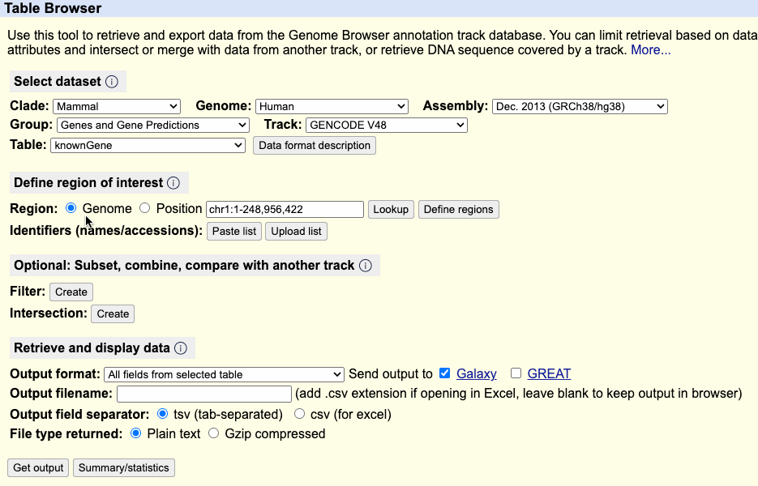Select the Position region radio button
Image resolution: width=758 pixels, height=486 pixels.
point(145,208)
